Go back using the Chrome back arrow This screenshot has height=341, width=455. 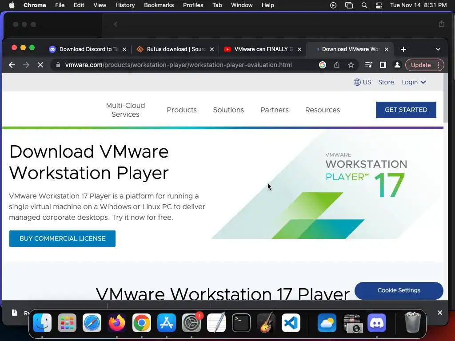click(x=12, y=65)
